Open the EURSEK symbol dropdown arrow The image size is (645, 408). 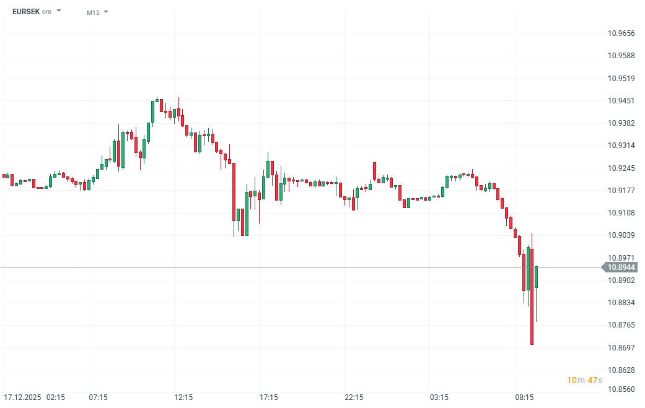click(x=59, y=11)
